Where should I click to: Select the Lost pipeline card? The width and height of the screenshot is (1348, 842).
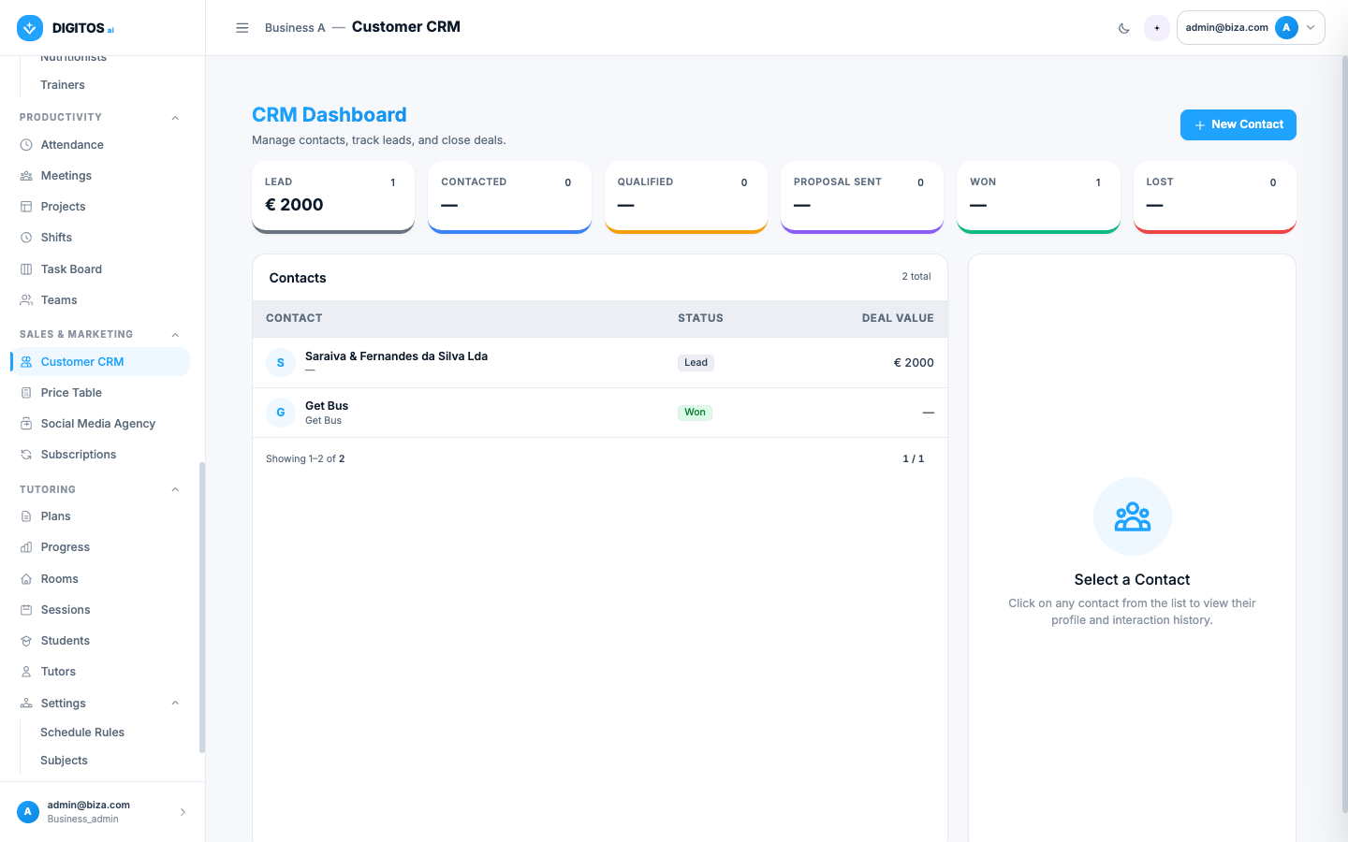click(1215, 197)
